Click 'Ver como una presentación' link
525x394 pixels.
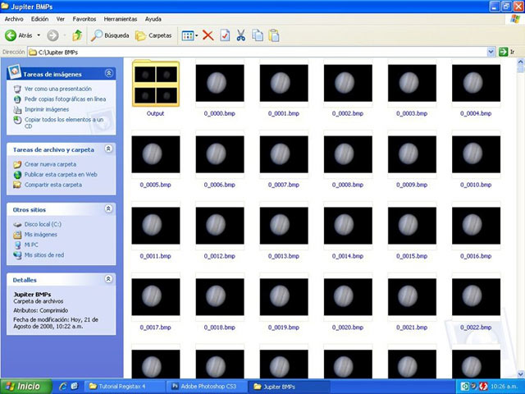coord(57,89)
